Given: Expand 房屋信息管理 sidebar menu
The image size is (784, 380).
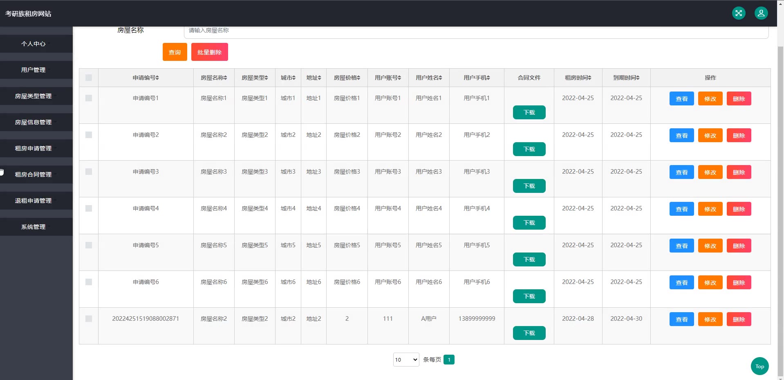Looking at the screenshot, I should point(34,122).
